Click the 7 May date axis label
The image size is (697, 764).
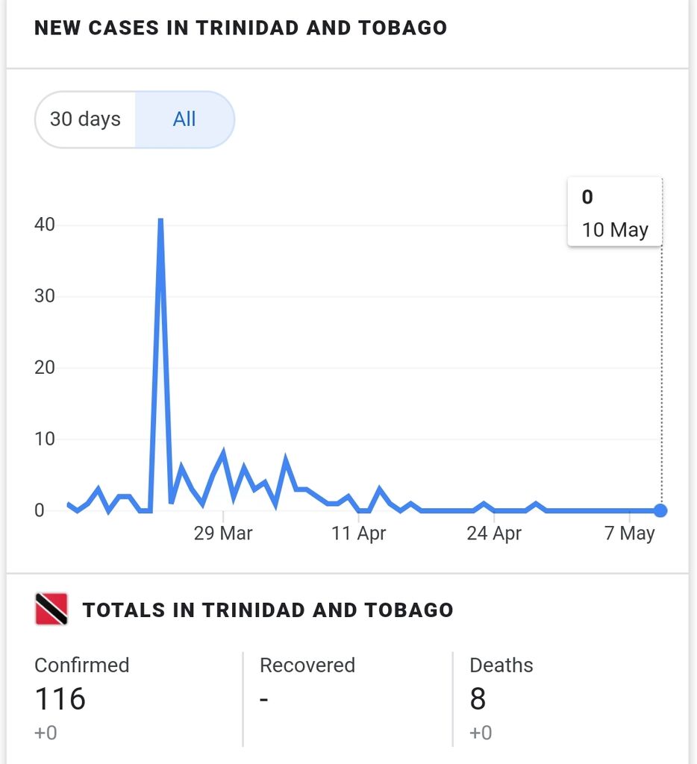pyautogui.click(x=629, y=533)
